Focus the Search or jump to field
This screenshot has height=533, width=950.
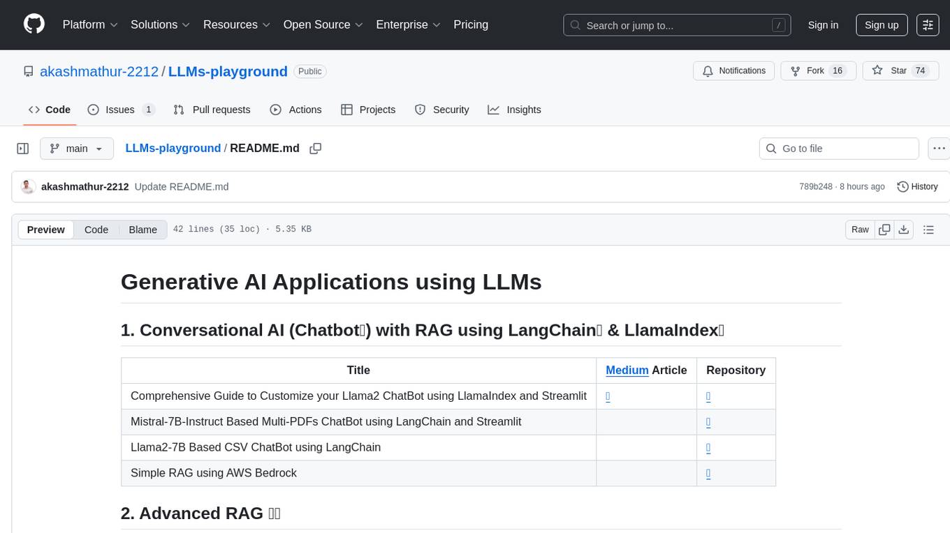(677, 25)
